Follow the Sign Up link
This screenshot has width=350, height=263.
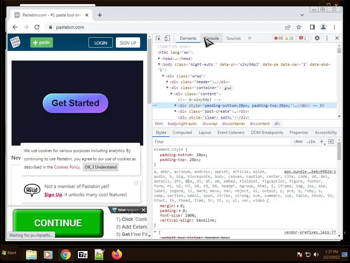53,195
